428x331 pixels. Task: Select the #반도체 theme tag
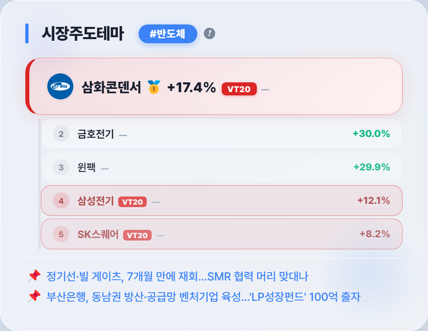pyautogui.click(x=168, y=34)
